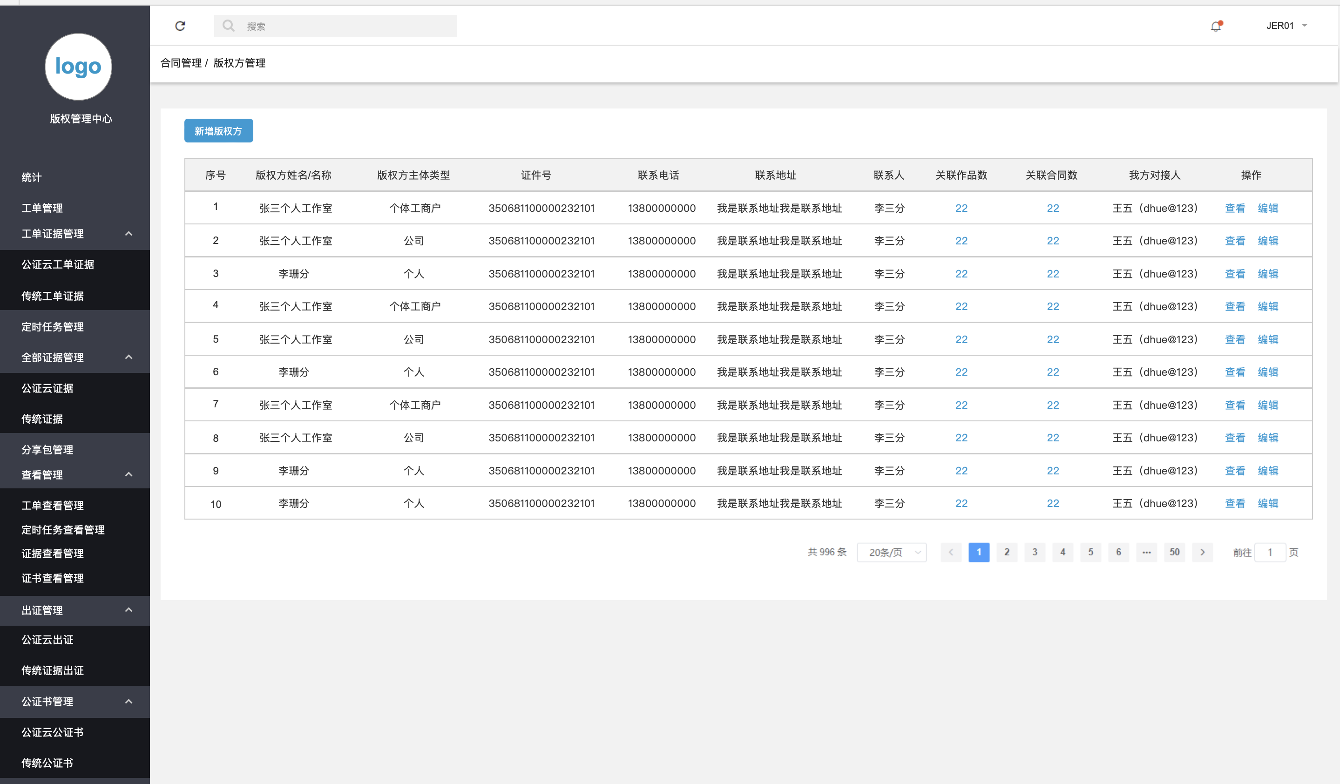Go to page 2 in pagination

1007,552
